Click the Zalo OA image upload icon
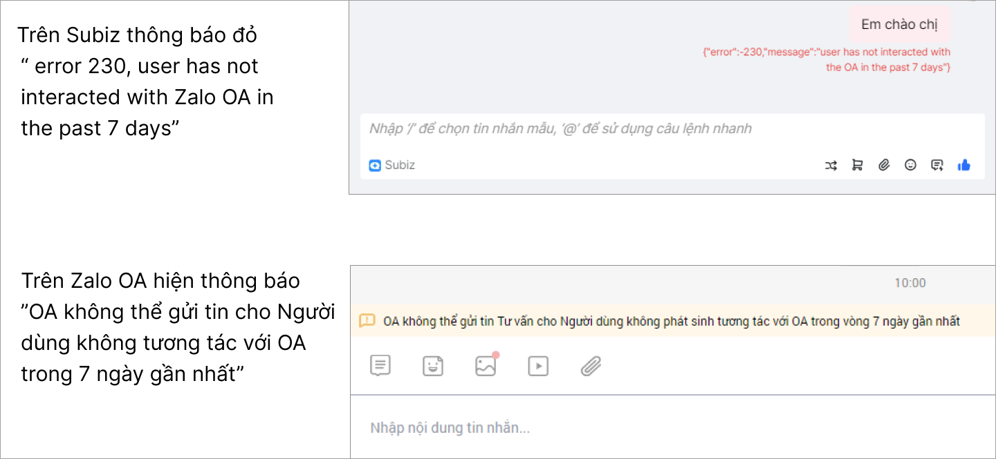 click(x=486, y=366)
